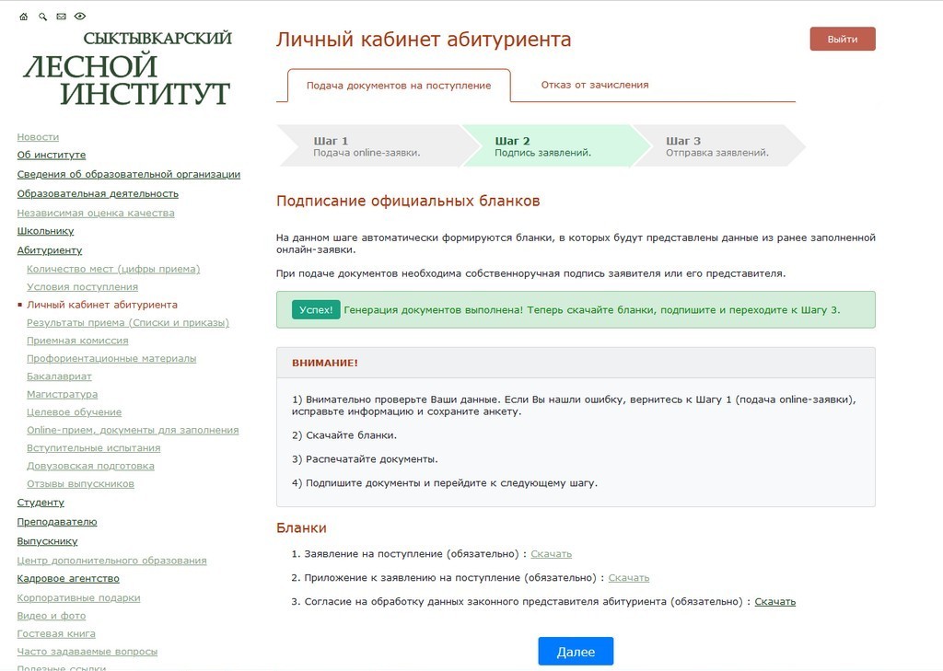
Task: Click the Сыктывкарский Лесной Институт logo
Action: click(127, 69)
